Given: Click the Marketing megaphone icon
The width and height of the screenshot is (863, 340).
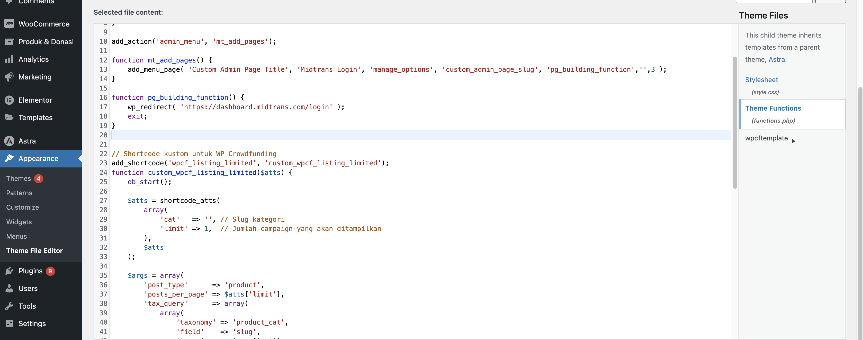Looking at the screenshot, I should coord(9,77).
